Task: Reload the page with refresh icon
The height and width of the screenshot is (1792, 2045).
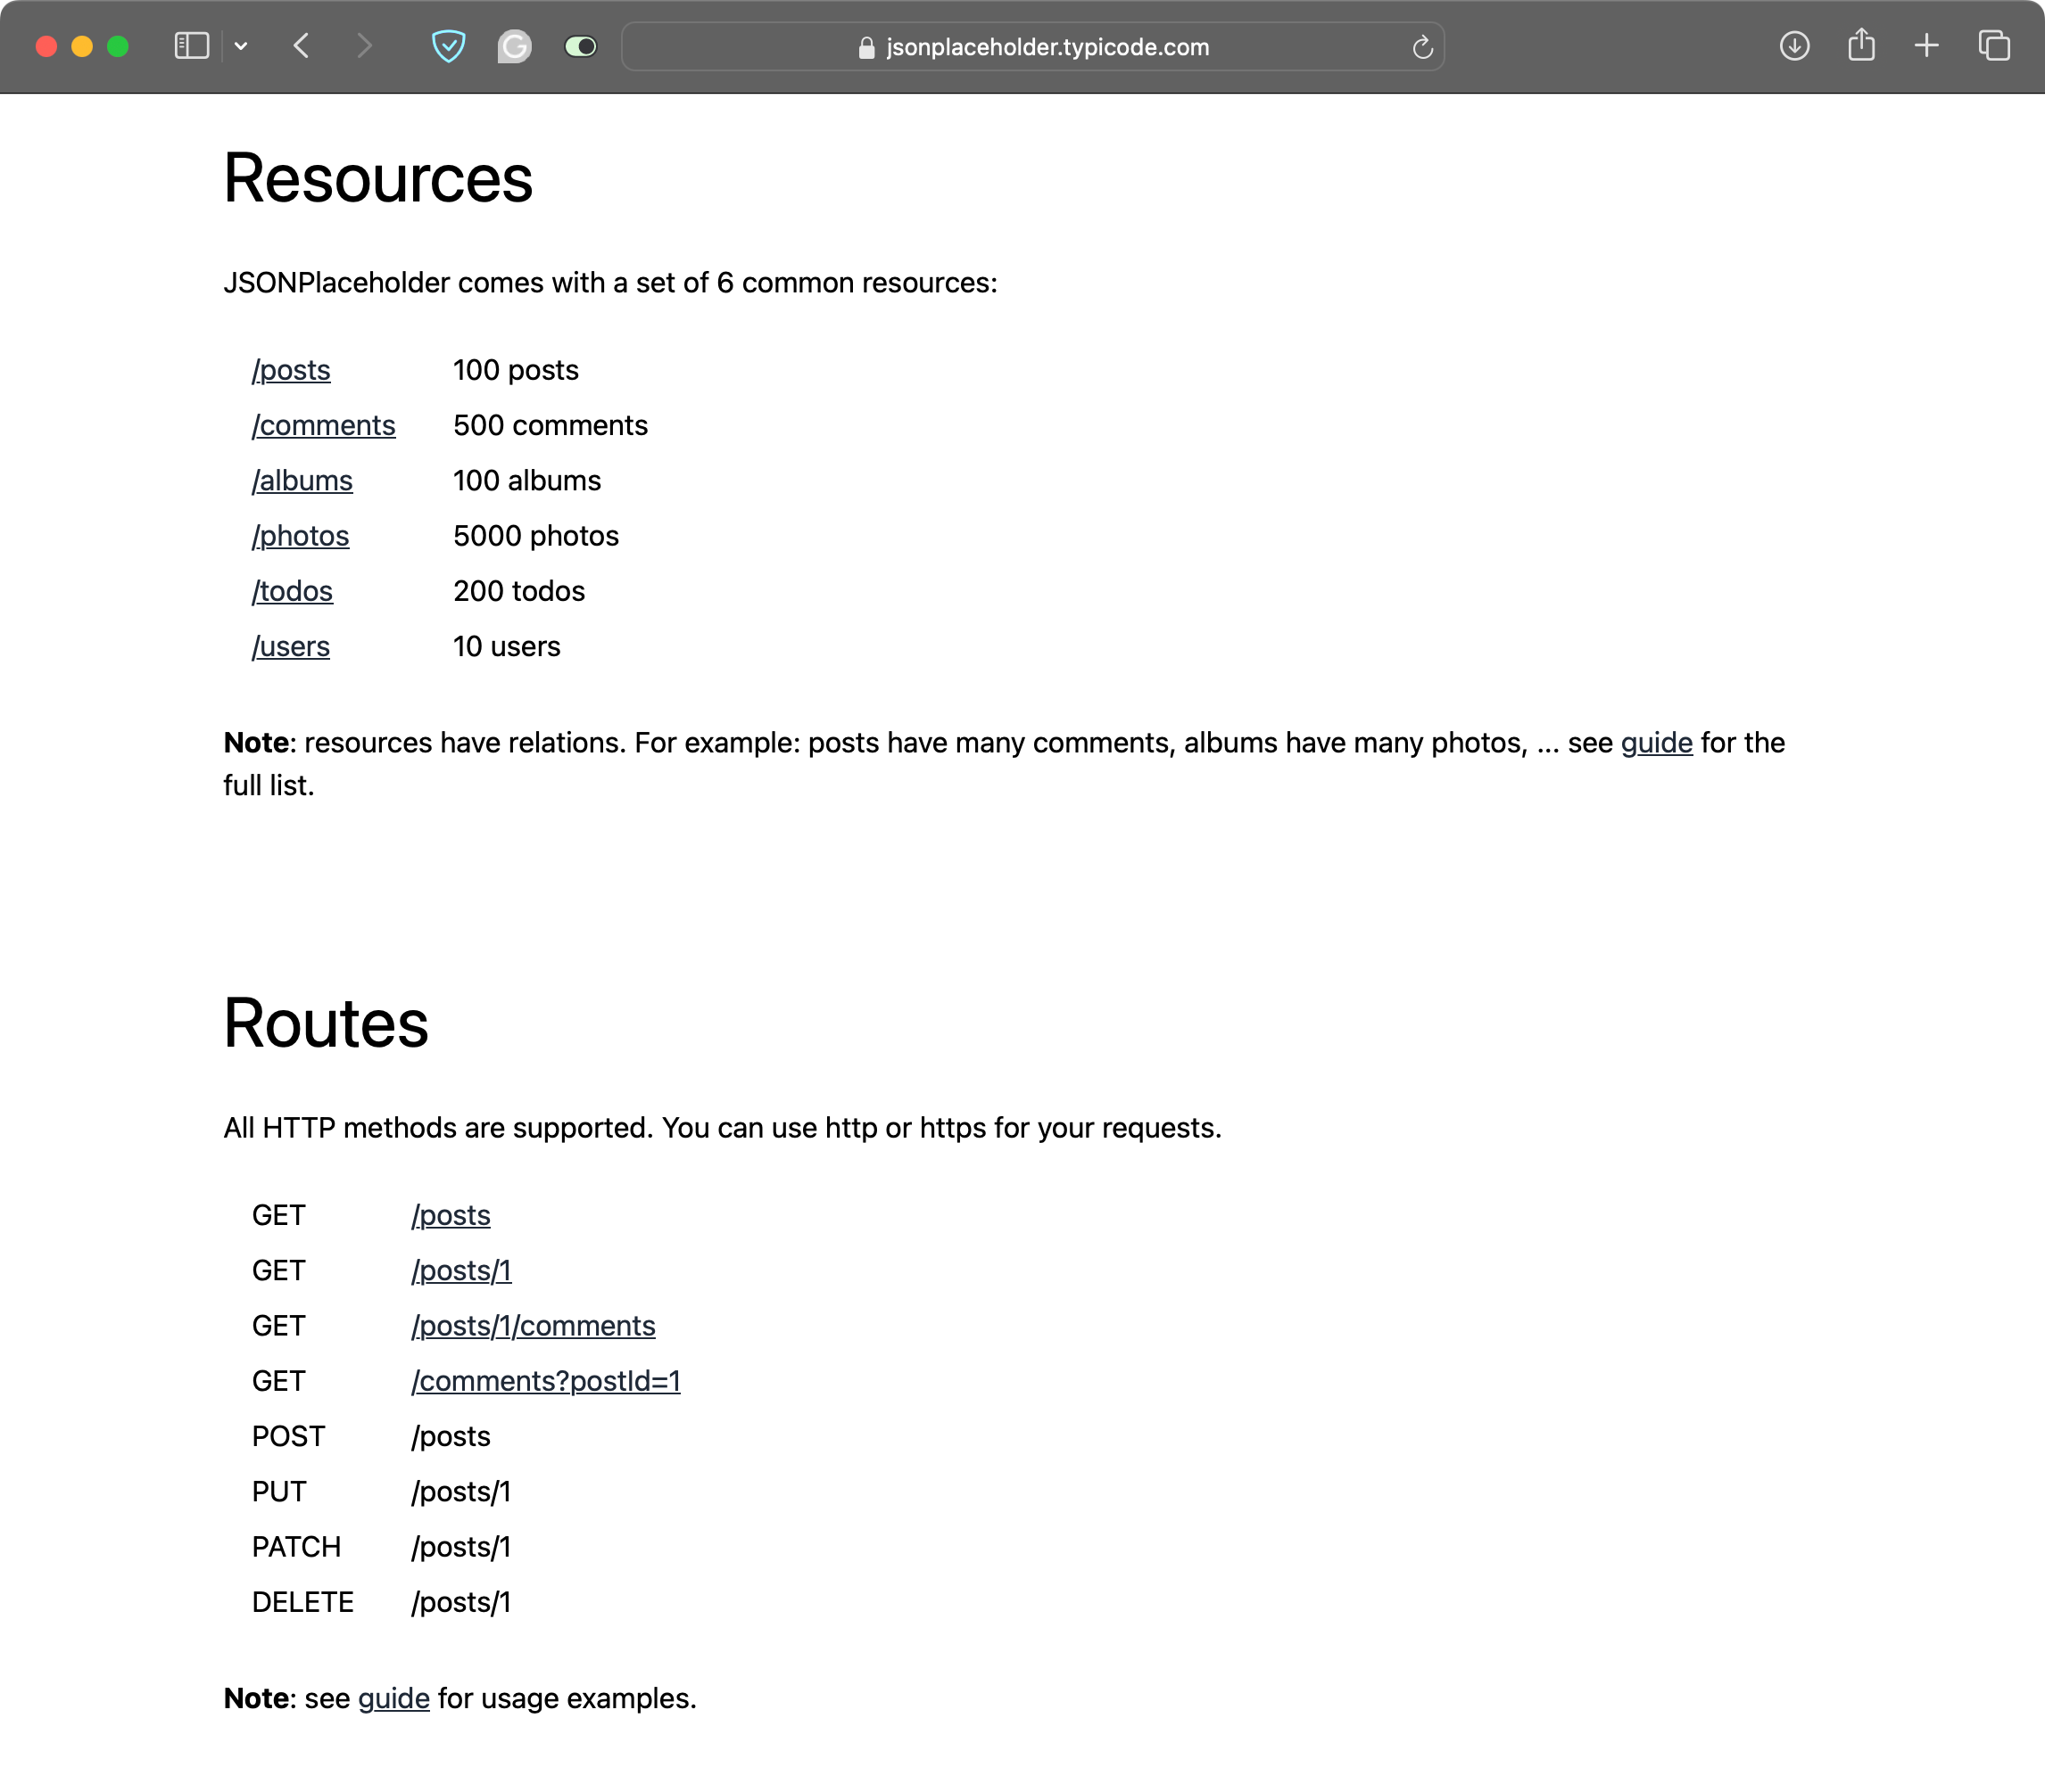Action: coord(1421,47)
